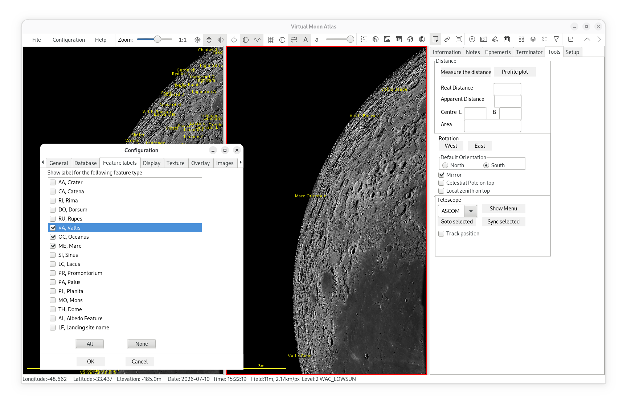627x407 pixels.
Task: Click the pencil annotate toolbar icon
Action: (495, 39)
